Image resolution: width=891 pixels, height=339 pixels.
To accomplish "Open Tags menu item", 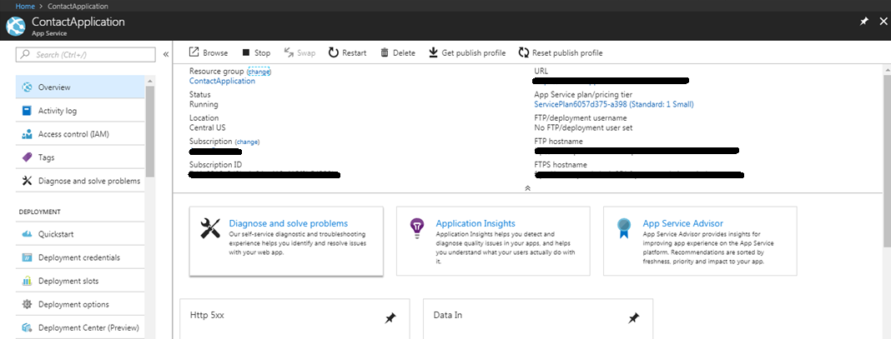I will 81,157.
